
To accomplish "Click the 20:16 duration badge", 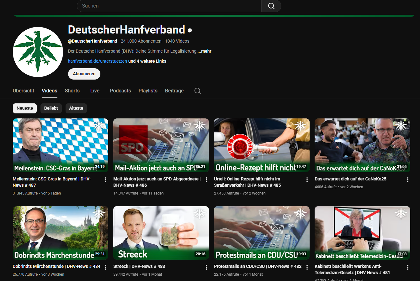I will tap(200, 254).
